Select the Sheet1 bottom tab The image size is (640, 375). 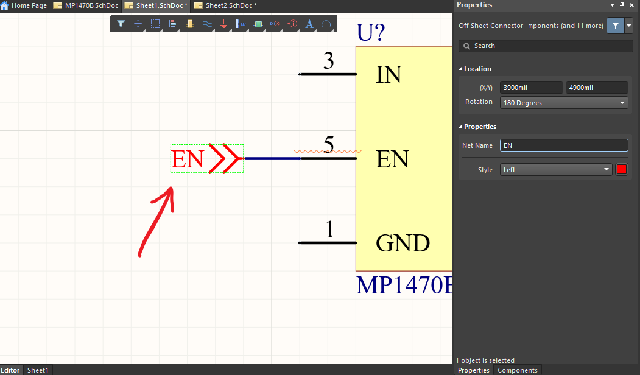38,370
